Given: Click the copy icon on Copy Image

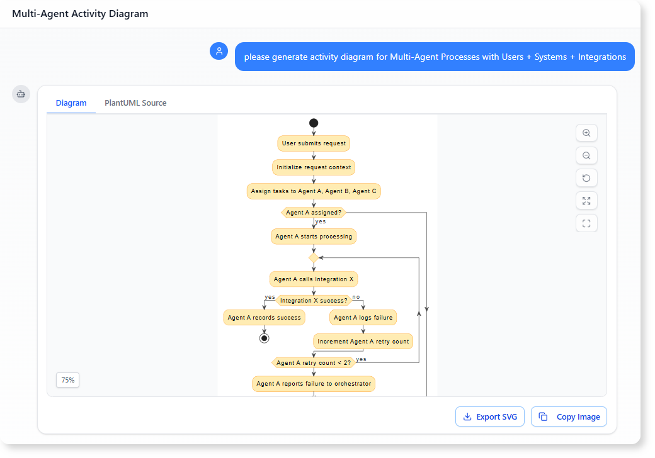Looking at the screenshot, I should 543,416.
